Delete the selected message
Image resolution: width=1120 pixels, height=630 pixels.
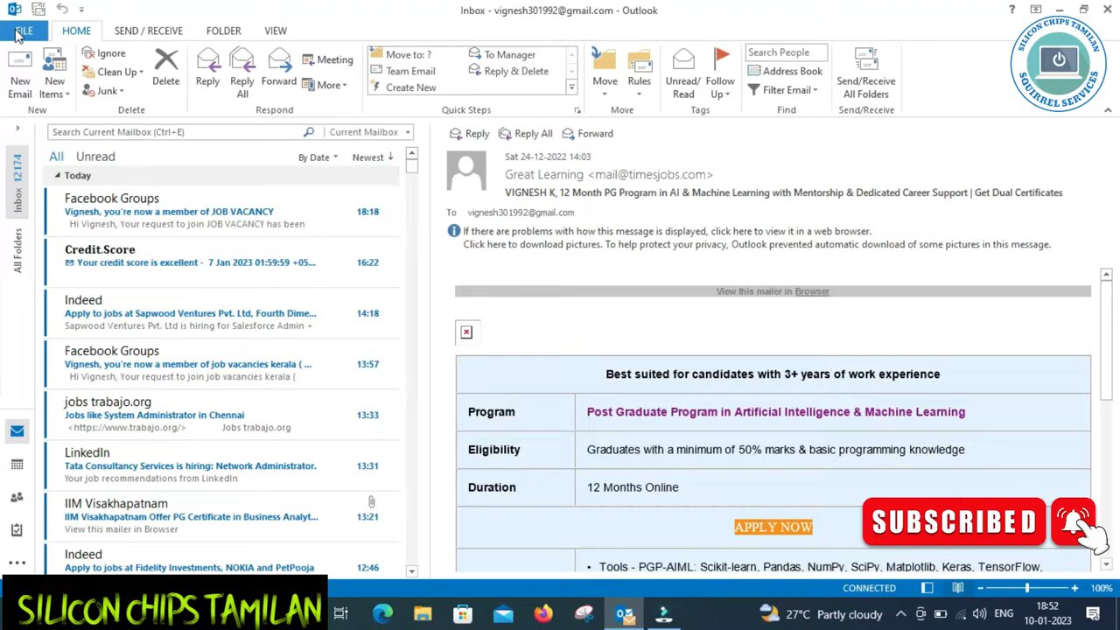[165, 68]
